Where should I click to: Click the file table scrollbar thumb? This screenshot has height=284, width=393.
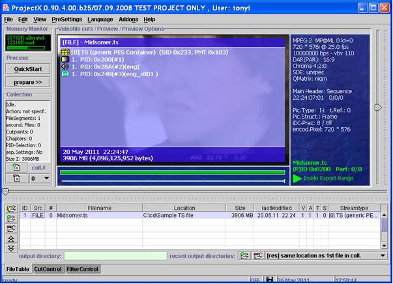pyautogui.click(x=384, y=225)
